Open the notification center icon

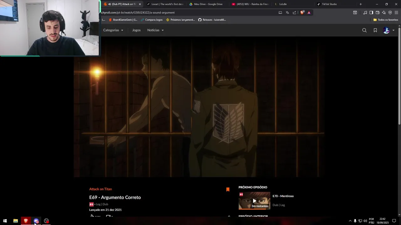pyautogui.click(x=394, y=221)
